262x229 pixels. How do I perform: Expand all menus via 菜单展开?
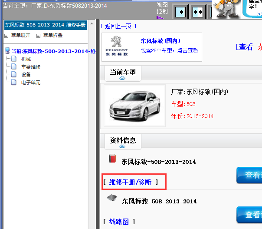(x=21, y=35)
